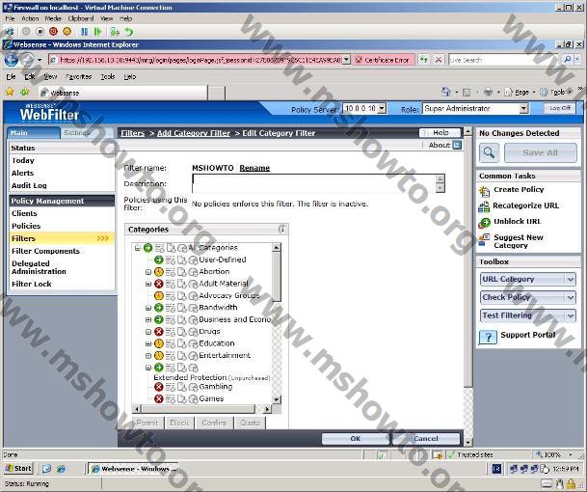Collapse the All Categories tree node
The image size is (587, 492).
(x=138, y=248)
